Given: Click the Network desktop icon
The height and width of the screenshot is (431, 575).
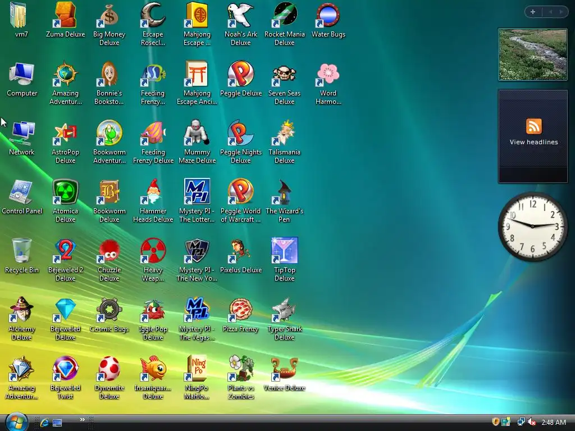Looking at the screenshot, I should 22,132.
